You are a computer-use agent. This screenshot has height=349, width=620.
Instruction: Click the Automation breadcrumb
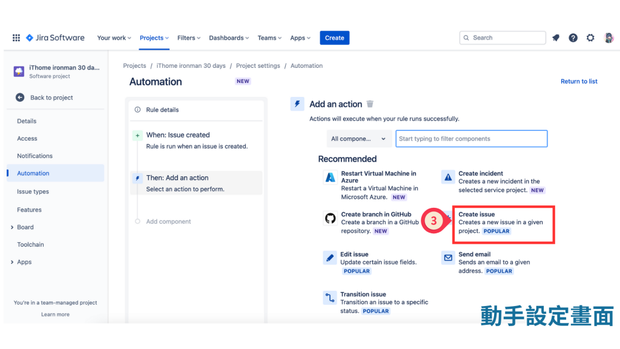tap(306, 65)
